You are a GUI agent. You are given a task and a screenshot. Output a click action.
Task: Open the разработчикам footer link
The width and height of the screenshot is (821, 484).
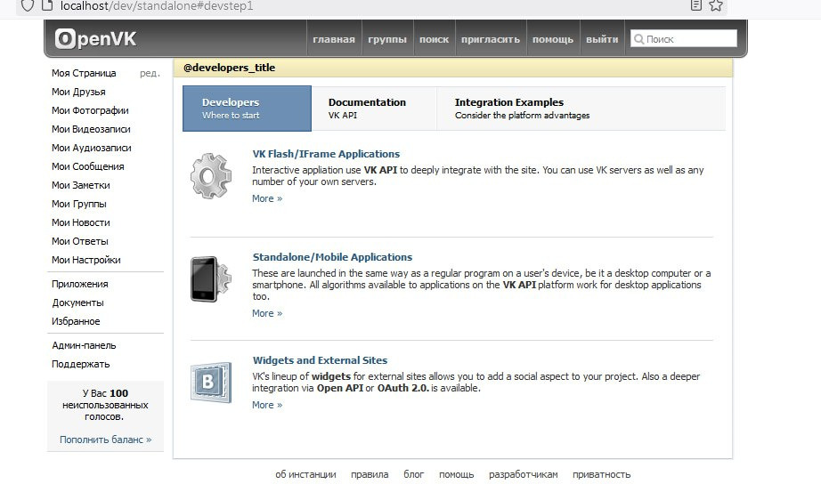[524, 474]
